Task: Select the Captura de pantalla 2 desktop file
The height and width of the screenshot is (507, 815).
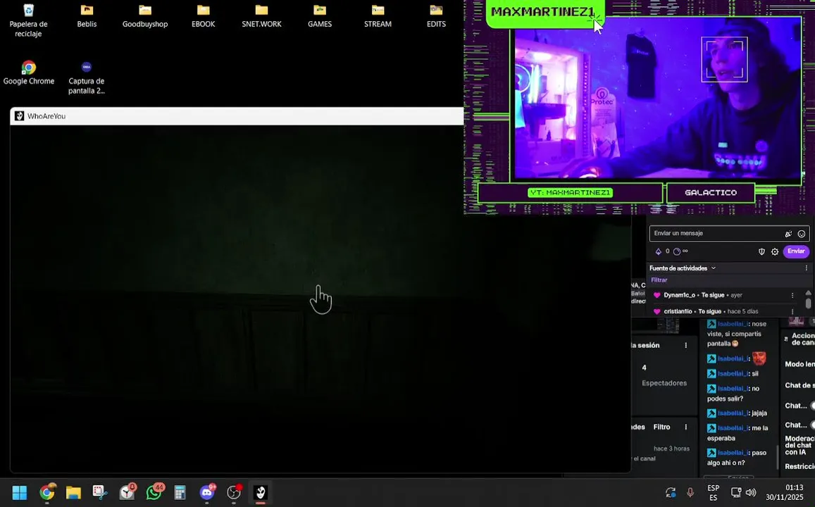Action: point(86,78)
